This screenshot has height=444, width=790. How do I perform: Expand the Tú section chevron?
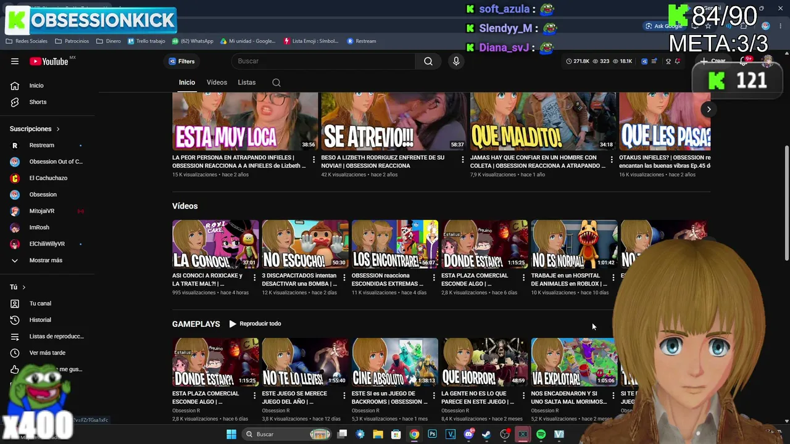pos(24,287)
